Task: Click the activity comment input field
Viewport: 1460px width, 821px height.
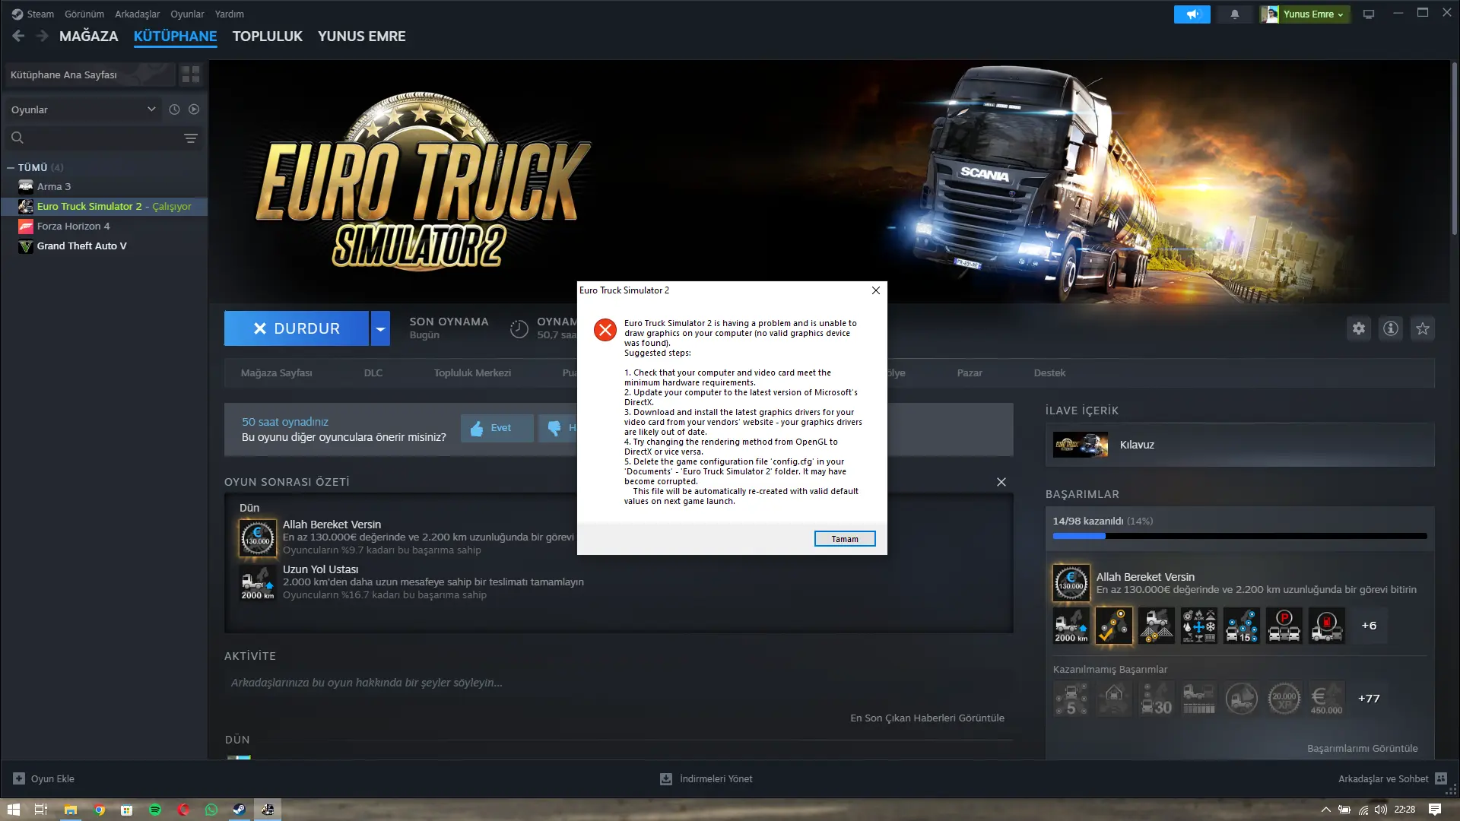Action: pos(618,683)
